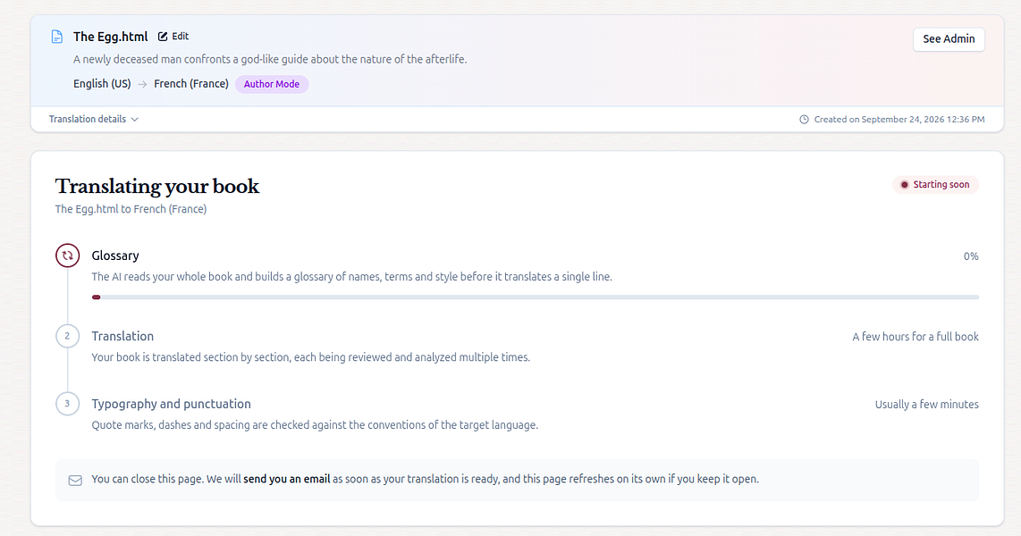Image resolution: width=1021 pixels, height=536 pixels.
Task: Click 'Usually a few minutes' estimate
Action: (x=926, y=405)
